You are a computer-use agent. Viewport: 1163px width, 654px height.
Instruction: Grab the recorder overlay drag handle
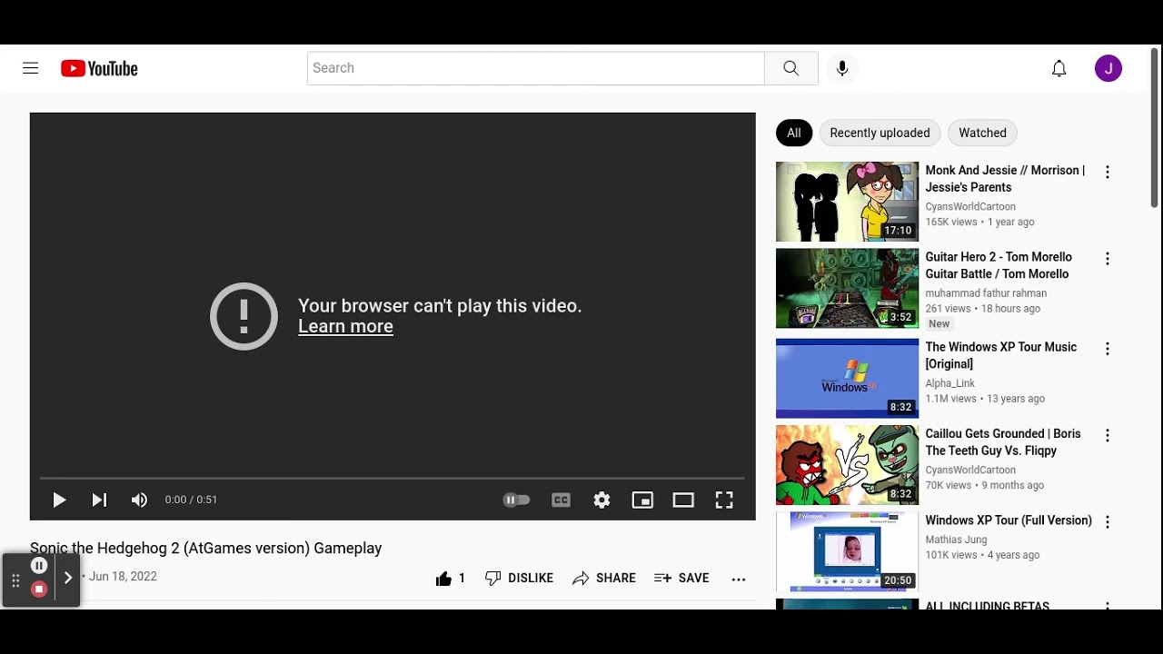click(15, 580)
